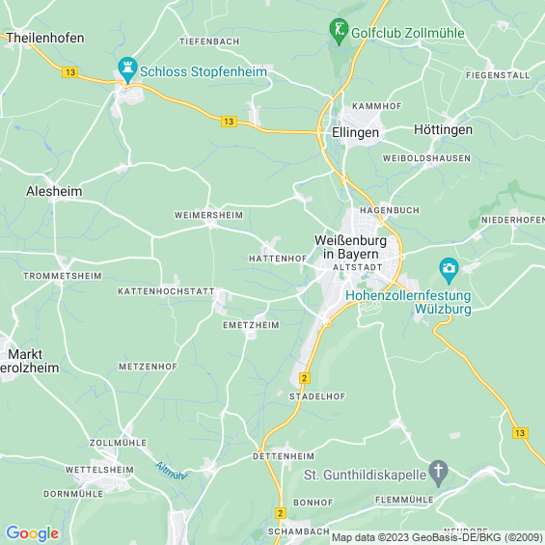545x545 pixels.
Task: Open the Hohenzollernfestung Wülzburg camera marker
Action: (449, 270)
